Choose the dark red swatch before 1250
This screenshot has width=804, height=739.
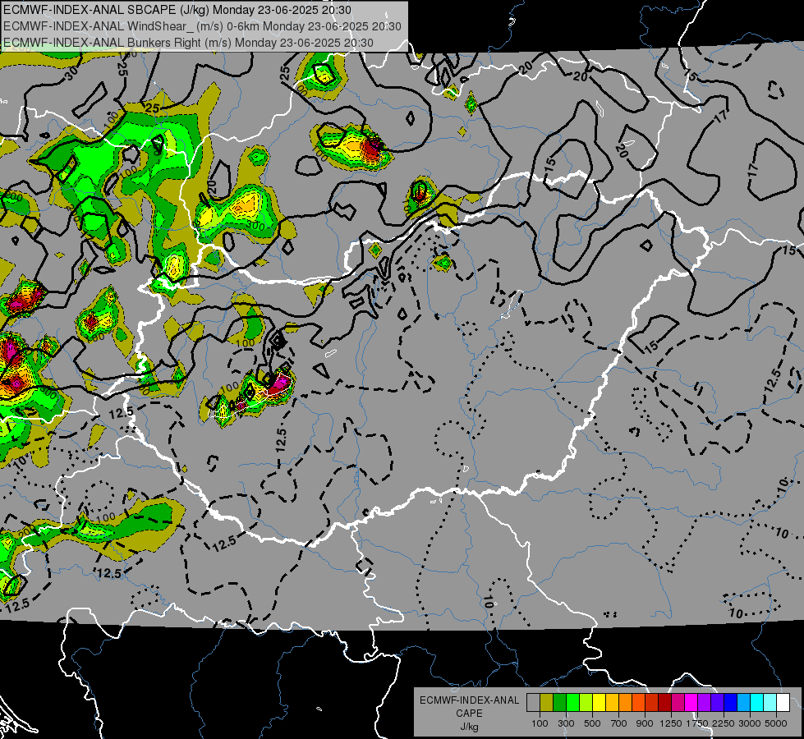click(x=664, y=703)
